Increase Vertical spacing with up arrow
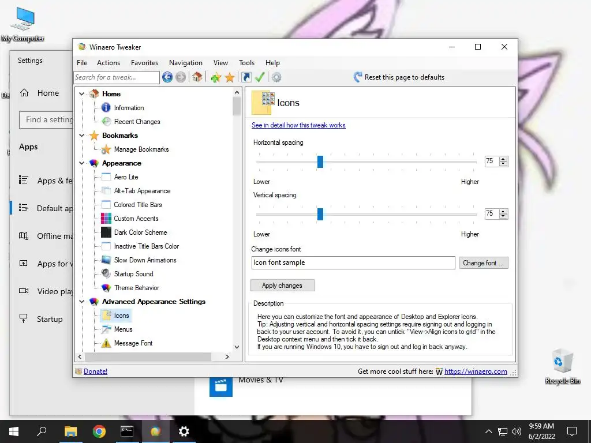Image resolution: width=591 pixels, height=443 pixels. coord(503,211)
